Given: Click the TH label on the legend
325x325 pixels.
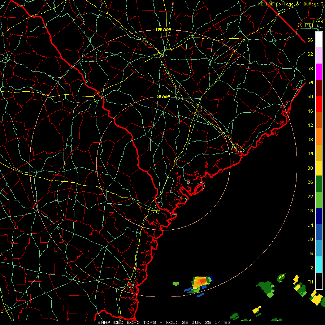Looking at the screenshot, I should [x=310, y=282].
